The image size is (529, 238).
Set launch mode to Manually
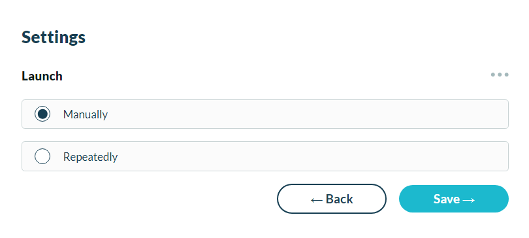click(x=42, y=114)
